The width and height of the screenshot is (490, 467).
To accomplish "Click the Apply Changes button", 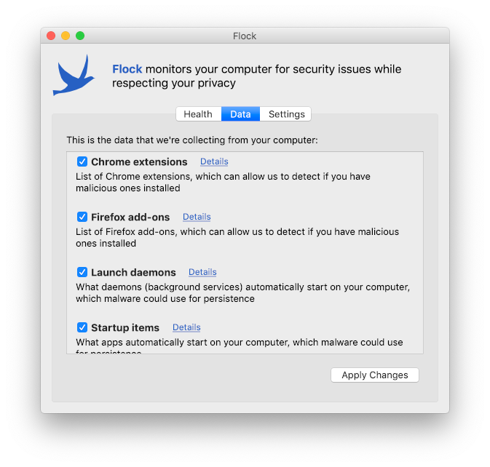I will coord(375,375).
